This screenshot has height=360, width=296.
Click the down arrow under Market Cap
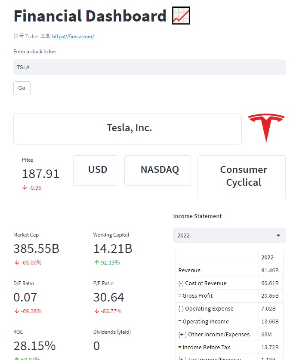tap(16, 262)
